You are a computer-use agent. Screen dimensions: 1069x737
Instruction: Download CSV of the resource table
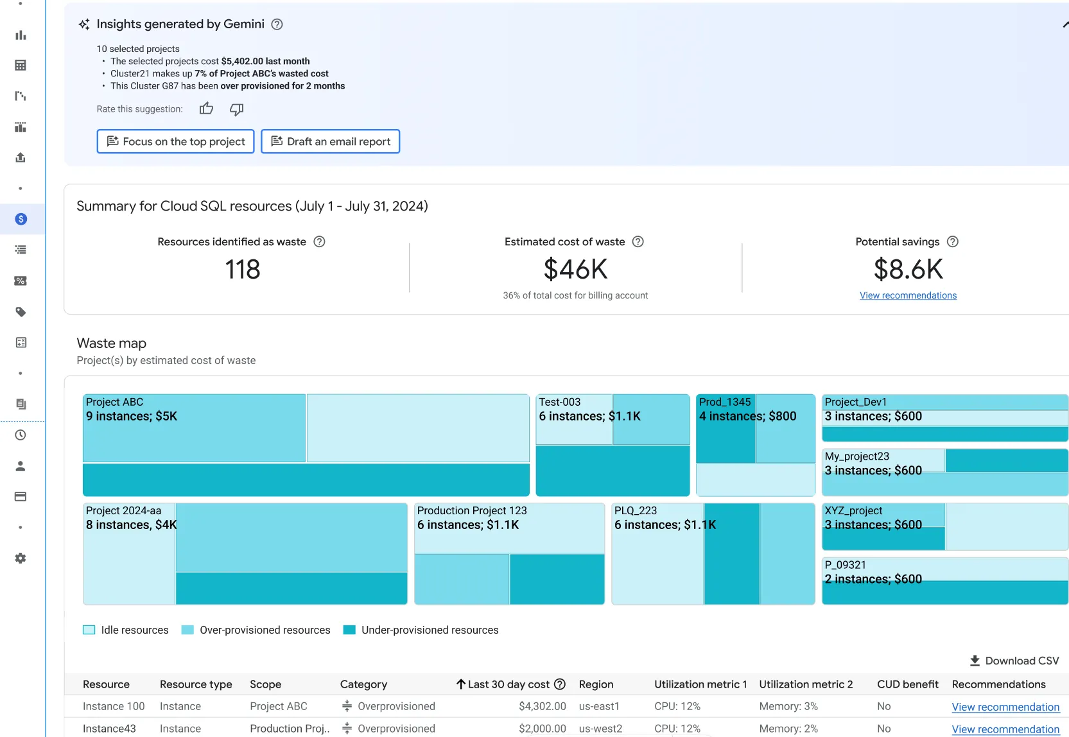[1014, 661]
